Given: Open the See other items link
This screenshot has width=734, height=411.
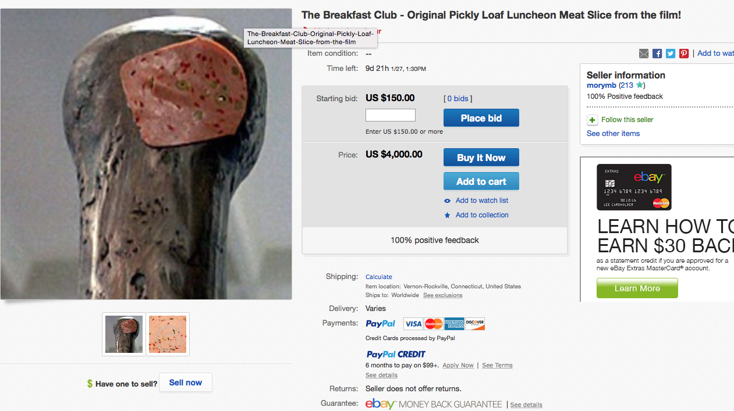Looking at the screenshot, I should pyautogui.click(x=613, y=134).
